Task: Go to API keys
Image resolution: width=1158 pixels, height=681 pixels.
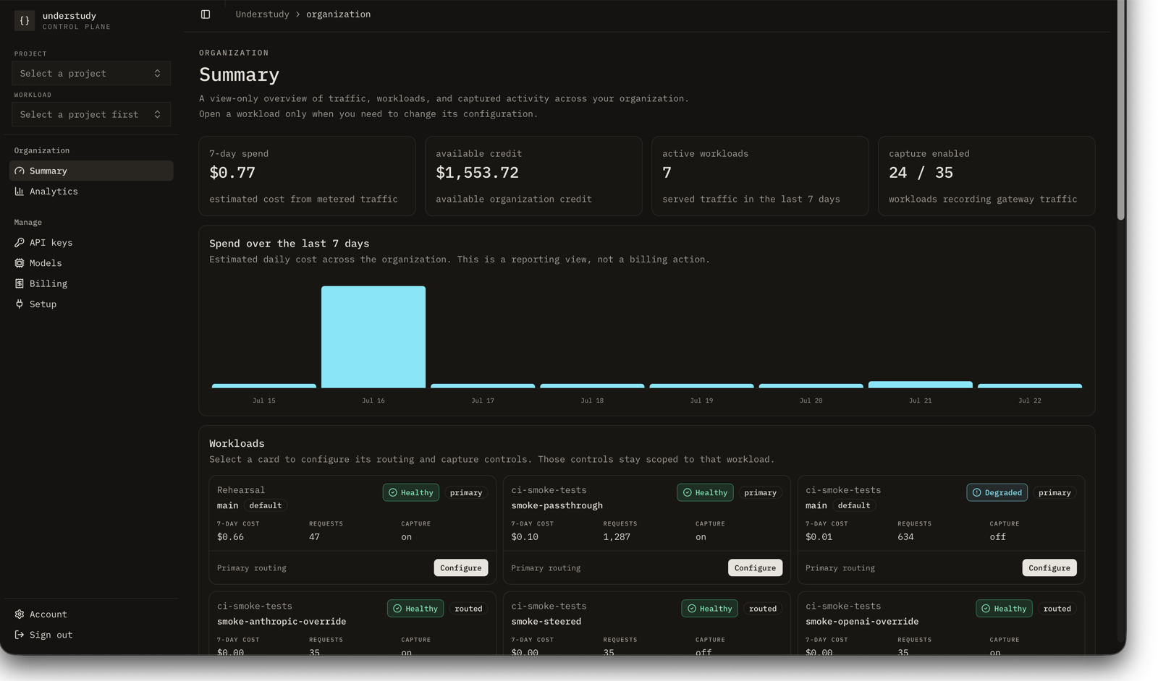Action: tap(91, 243)
